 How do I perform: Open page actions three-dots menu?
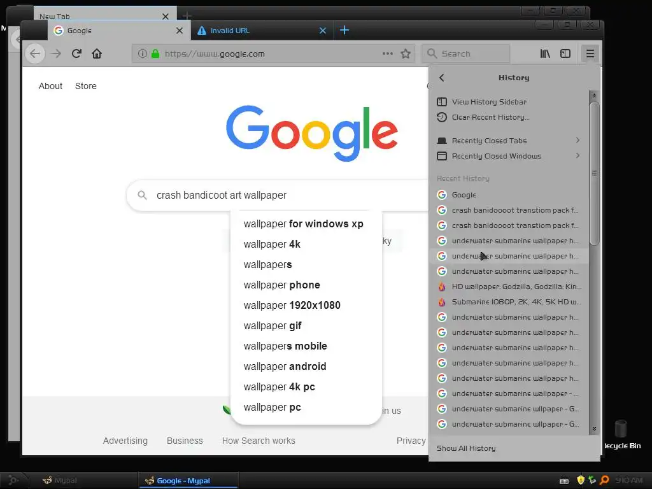pyautogui.click(x=388, y=53)
